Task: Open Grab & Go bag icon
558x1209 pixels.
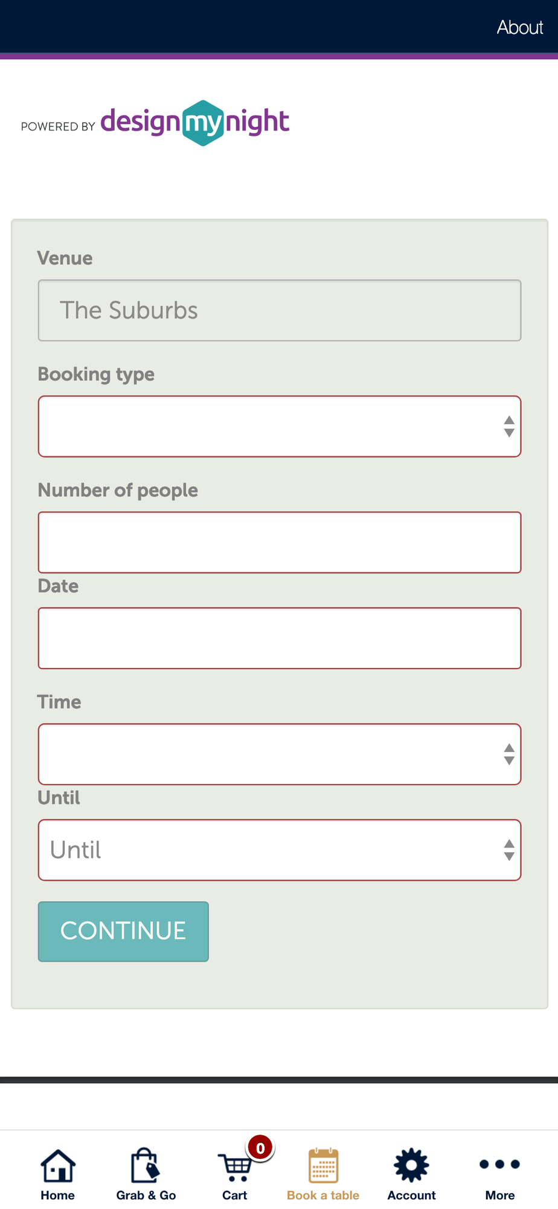Action: pos(146,1165)
